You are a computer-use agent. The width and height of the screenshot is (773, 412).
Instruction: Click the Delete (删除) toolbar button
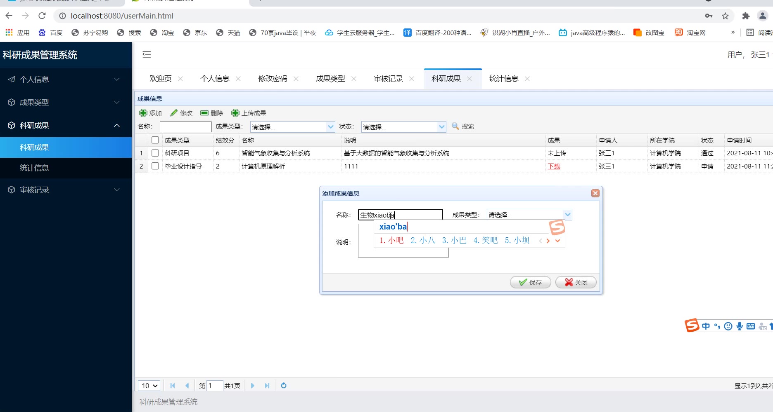(x=212, y=113)
